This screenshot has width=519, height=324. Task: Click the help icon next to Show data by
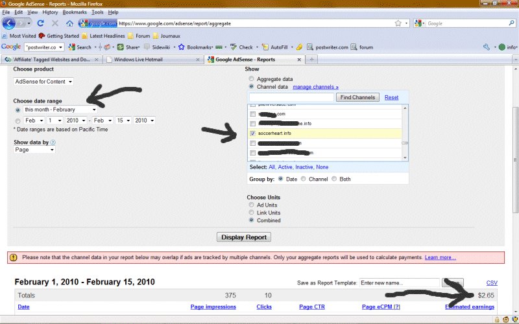(x=53, y=142)
